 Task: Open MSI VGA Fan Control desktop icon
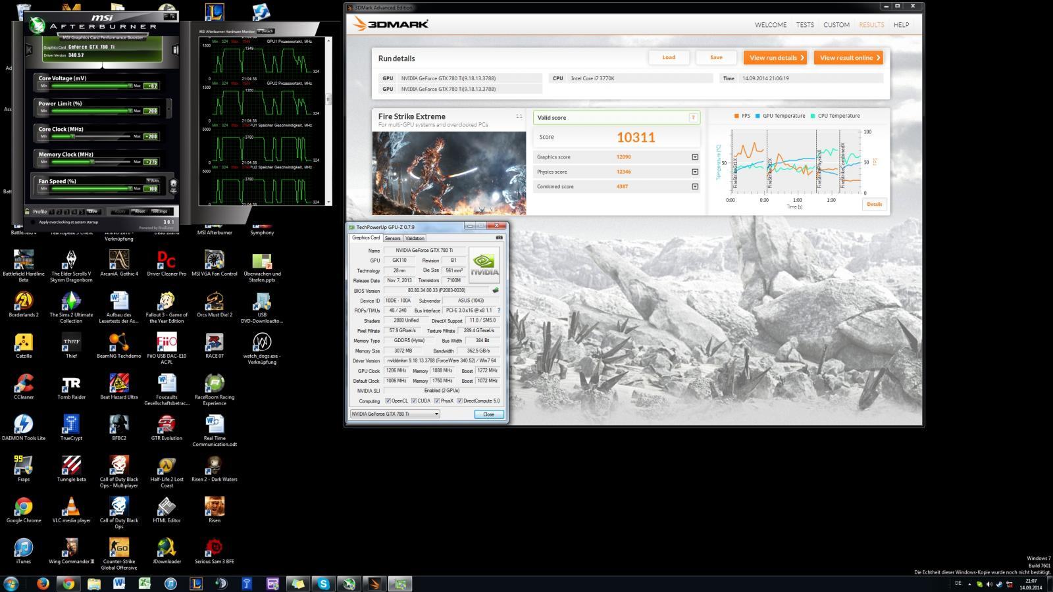click(215, 263)
